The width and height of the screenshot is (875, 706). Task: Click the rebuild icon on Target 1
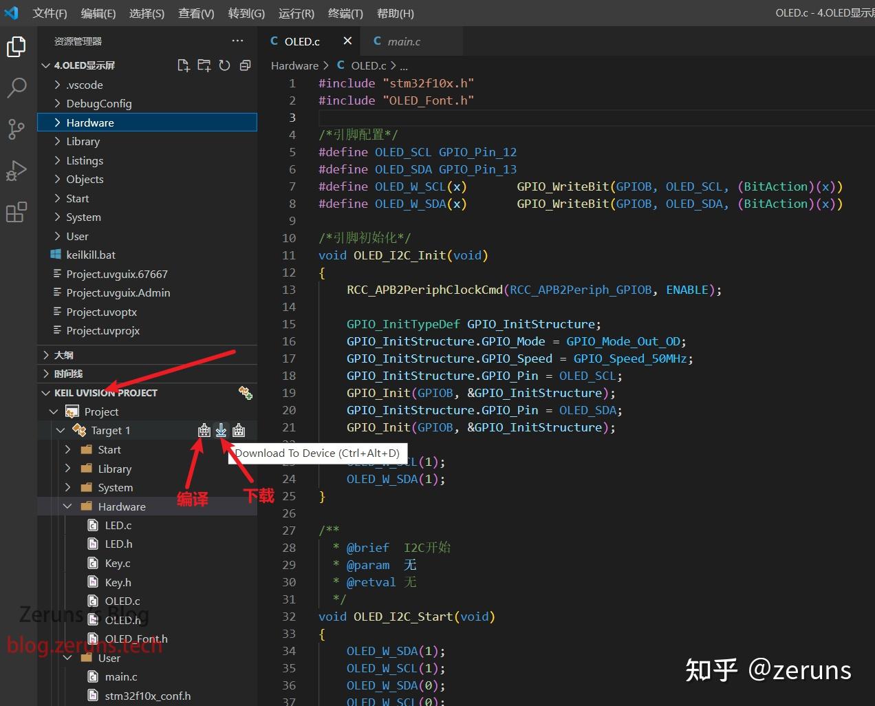coord(239,431)
